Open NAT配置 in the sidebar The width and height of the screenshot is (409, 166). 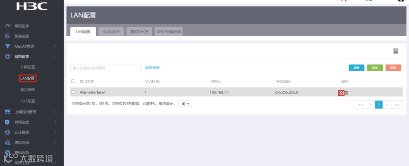pos(28,101)
